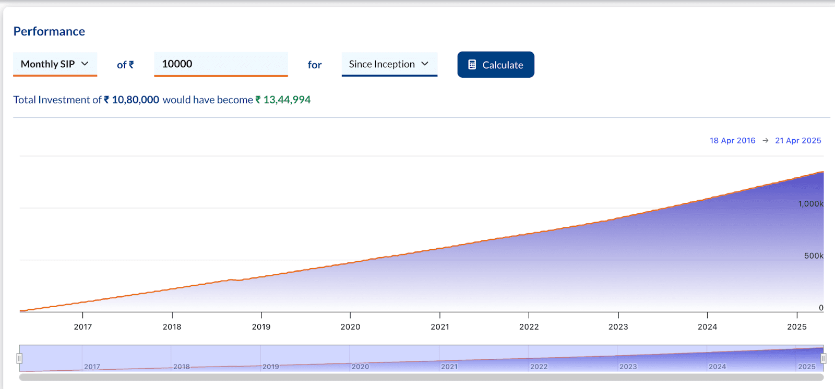Click the arrow icon between the dates
This screenshot has width=835, height=389.
(765, 141)
